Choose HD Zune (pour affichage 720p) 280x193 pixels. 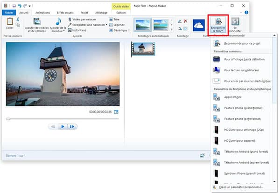click(x=242, y=130)
